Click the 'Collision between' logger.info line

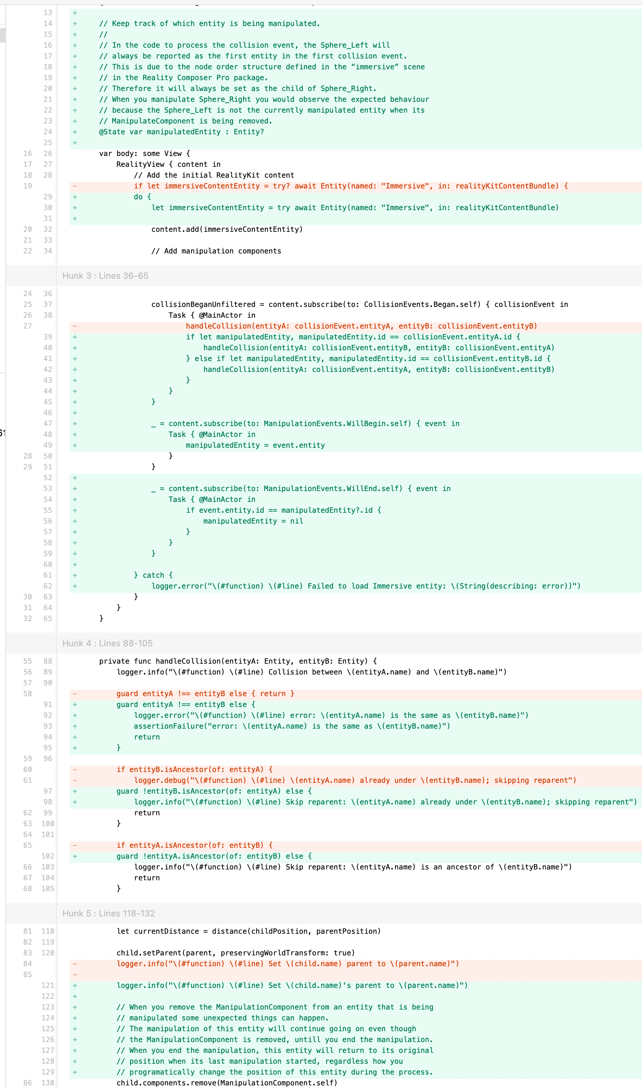(x=312, y=672)
